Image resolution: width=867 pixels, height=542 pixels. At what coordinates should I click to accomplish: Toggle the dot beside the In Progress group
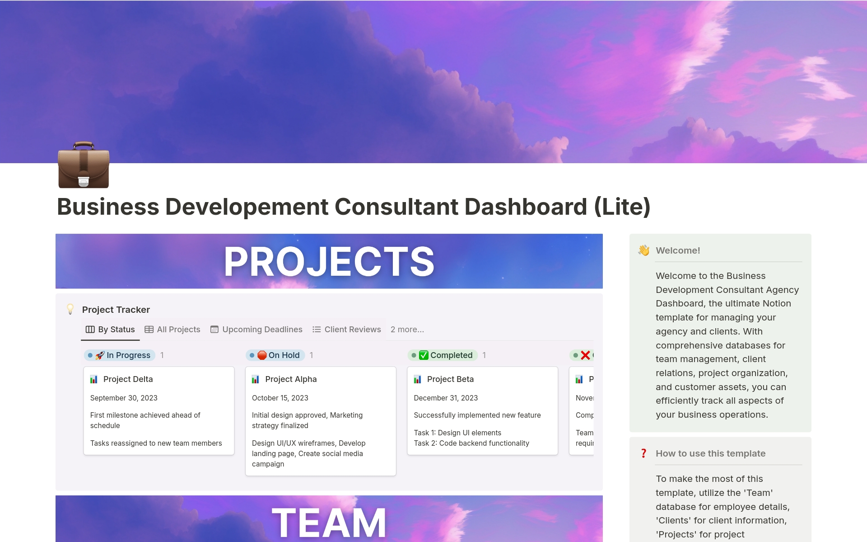(x=90, y=355)
